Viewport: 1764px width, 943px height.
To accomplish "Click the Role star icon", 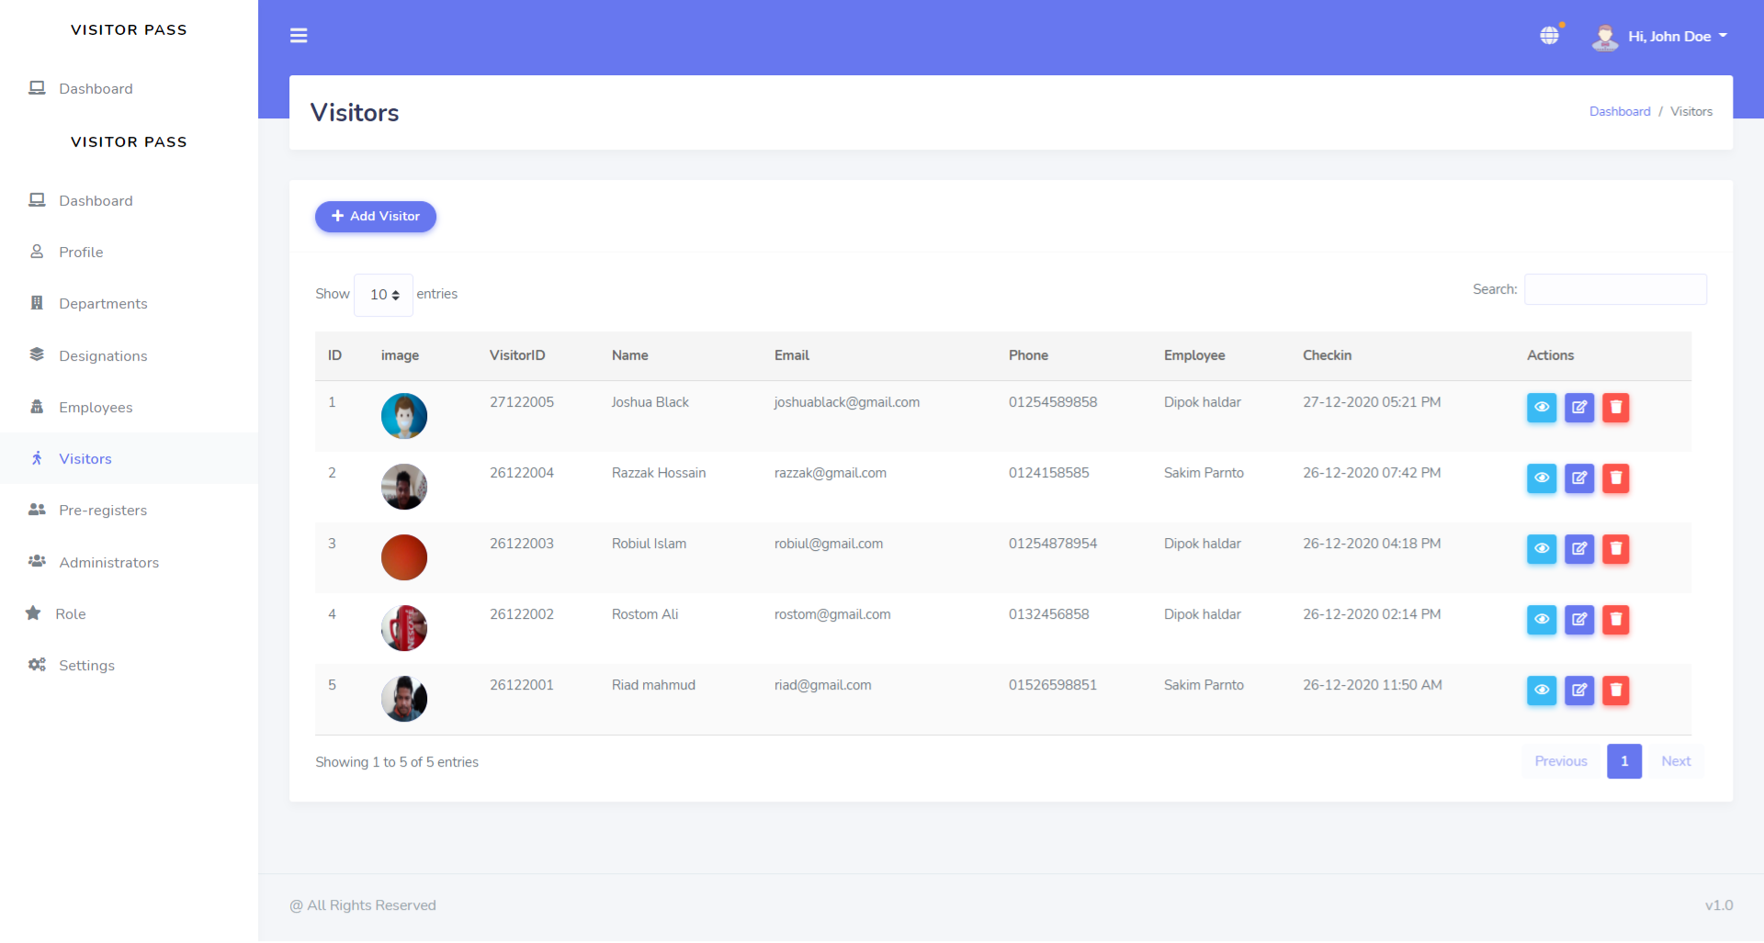I will [x=32, y=613].
